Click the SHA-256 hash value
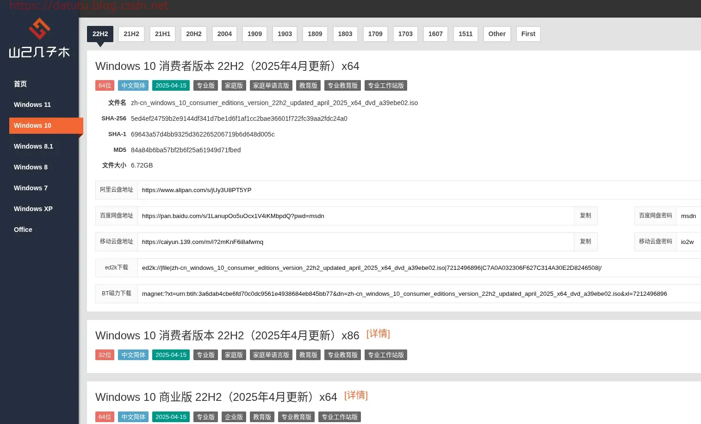 click(x=239, y=118)
